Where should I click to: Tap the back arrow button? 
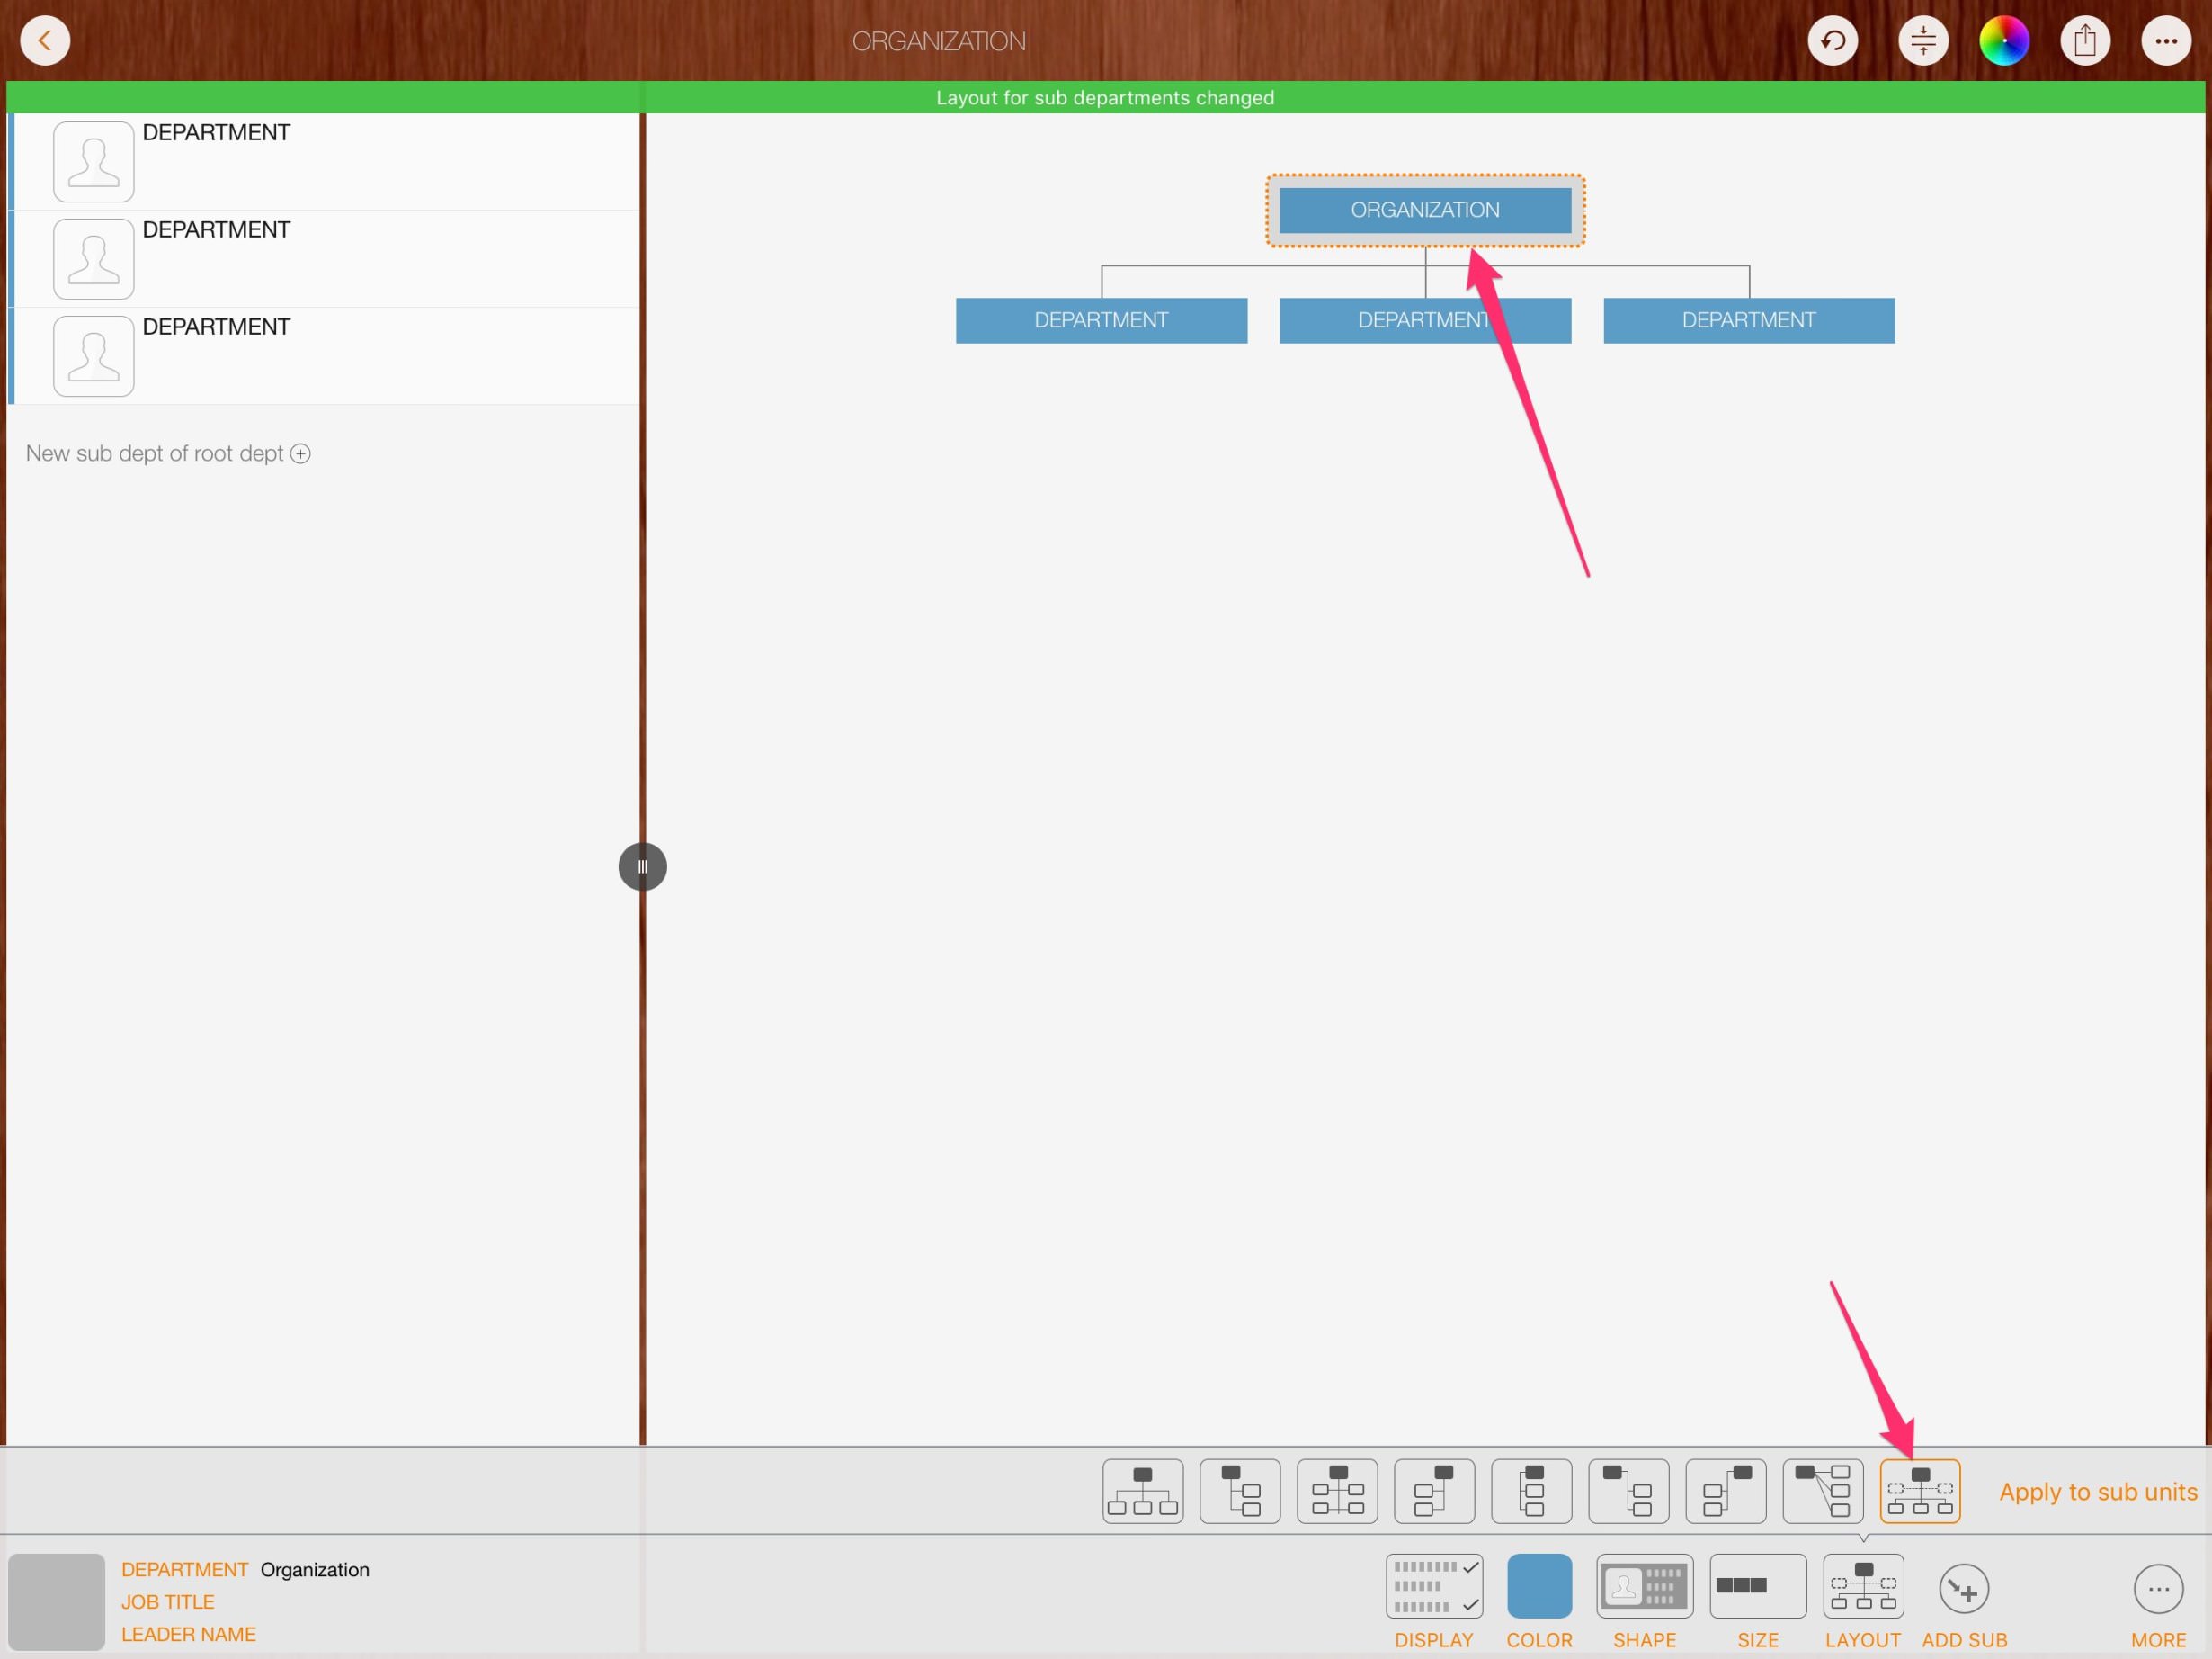tap(45, 41)
